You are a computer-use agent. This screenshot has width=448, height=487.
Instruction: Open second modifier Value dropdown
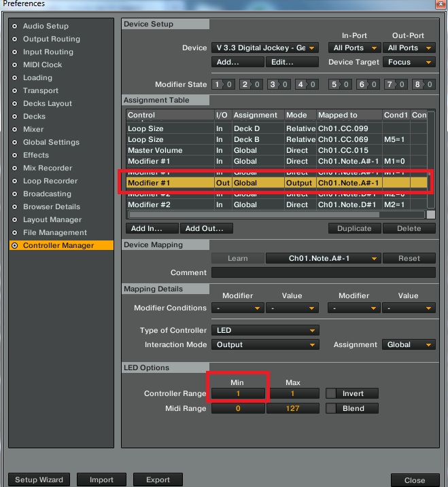[409, 308]
